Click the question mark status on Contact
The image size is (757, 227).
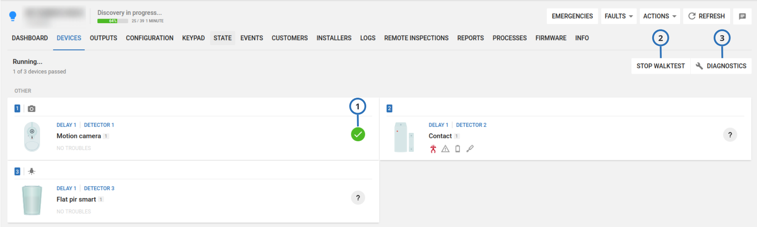pyautogui.click(x=730, y=135)
